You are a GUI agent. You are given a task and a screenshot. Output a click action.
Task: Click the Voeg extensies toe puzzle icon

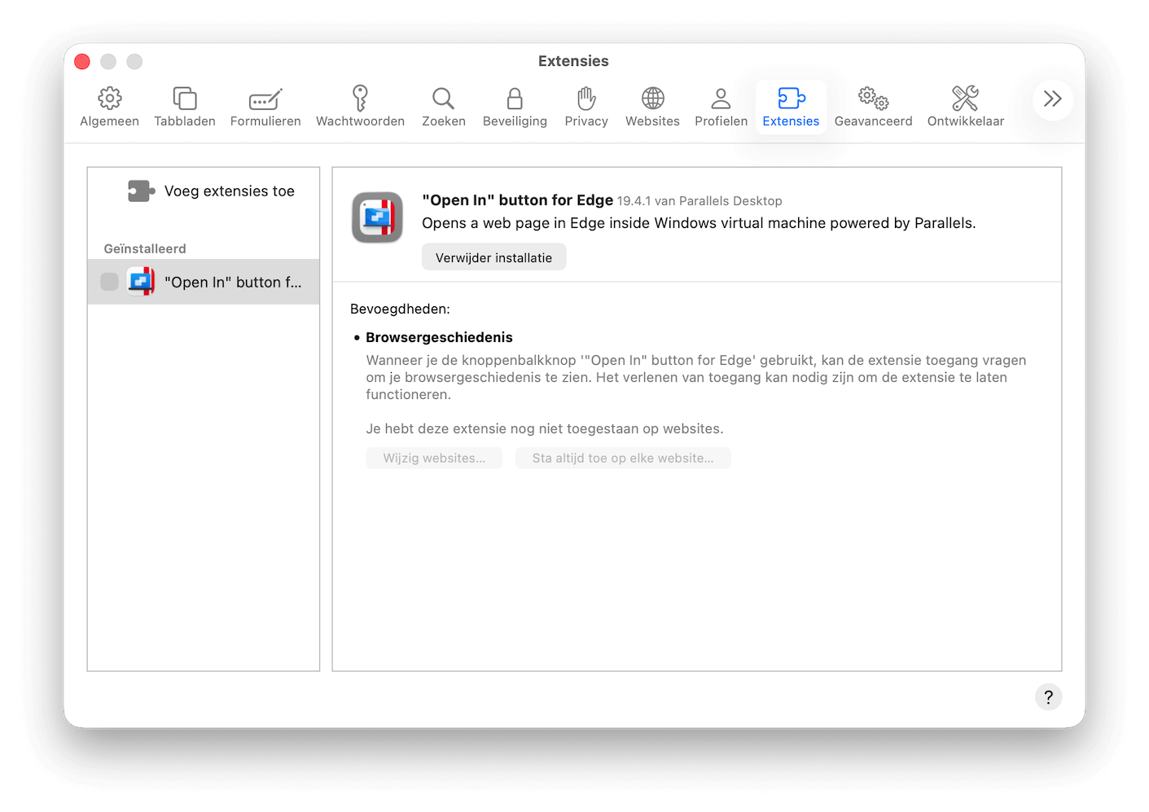click(x=141, y=191)
